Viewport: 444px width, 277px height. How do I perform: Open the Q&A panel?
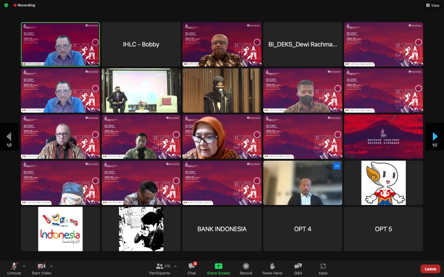pyautogui.click(x=298, y=266)
